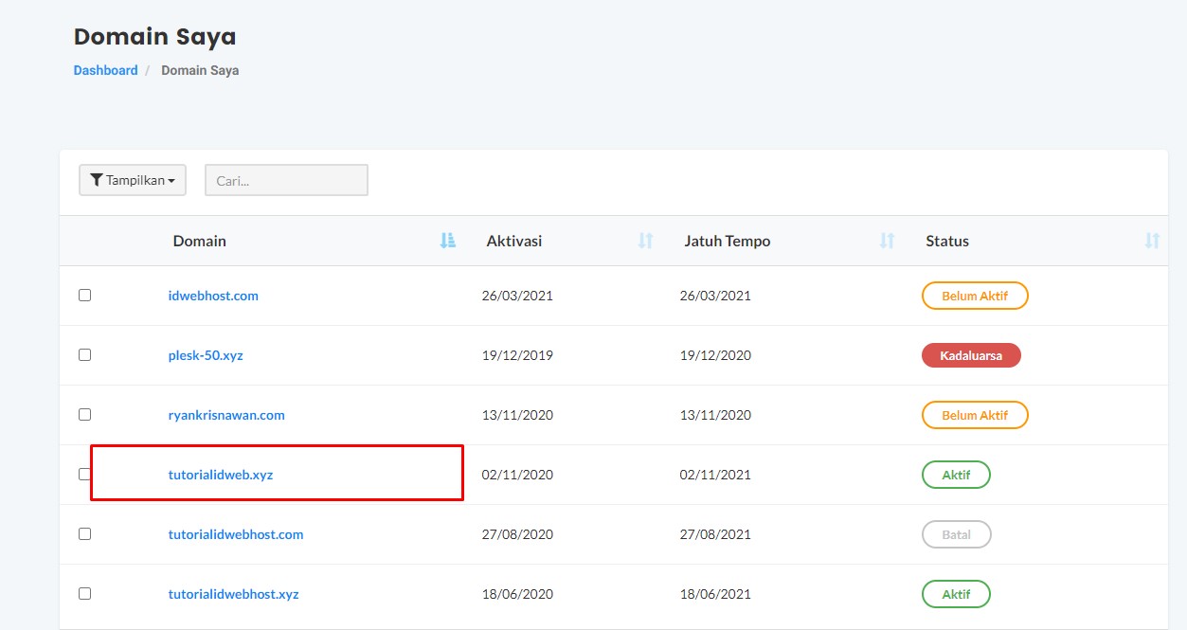This screenshot has width=1187, height=630.
Task: Select tutorialidwebhost.com checkbox
Action: click(x=84, y=534)
